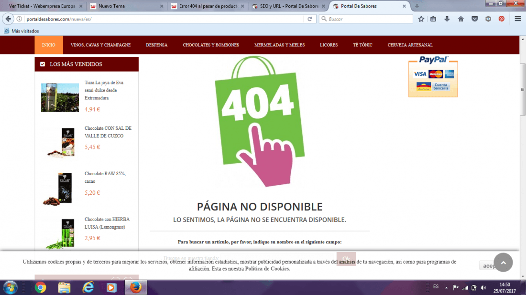Switch to the SEO y URL tab
Screen dimensions: 526x295
[288, 6]
